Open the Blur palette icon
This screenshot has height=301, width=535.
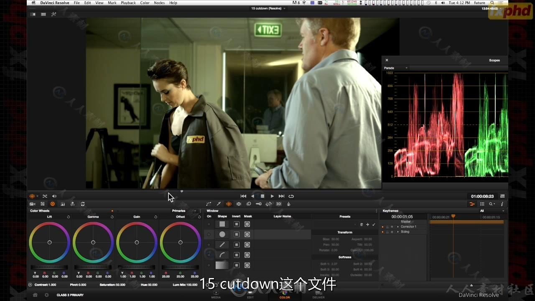(249, 204)
